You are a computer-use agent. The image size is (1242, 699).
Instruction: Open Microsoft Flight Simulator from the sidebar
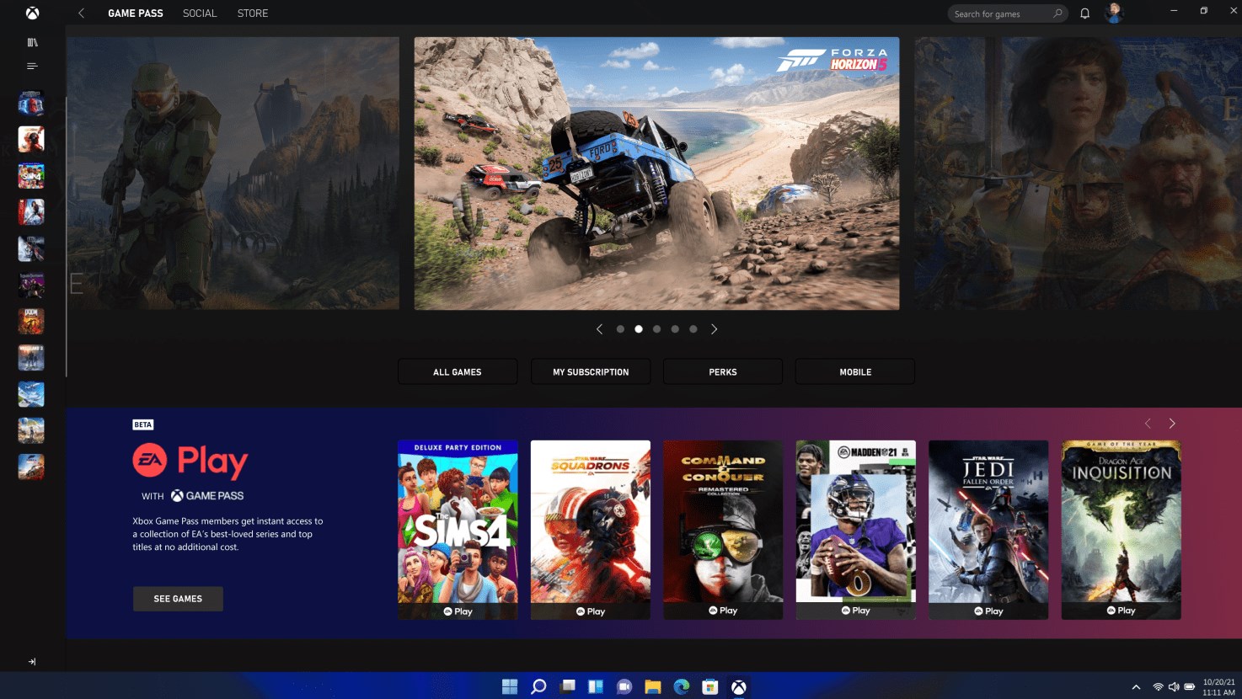[x=31, y=394]
